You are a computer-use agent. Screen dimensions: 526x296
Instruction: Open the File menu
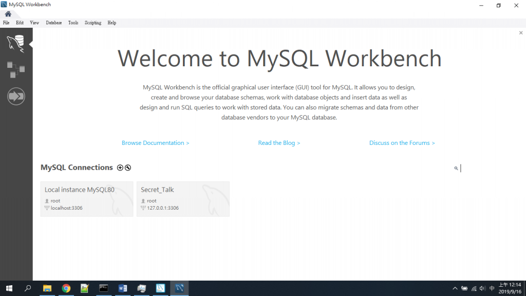[6, 23]
